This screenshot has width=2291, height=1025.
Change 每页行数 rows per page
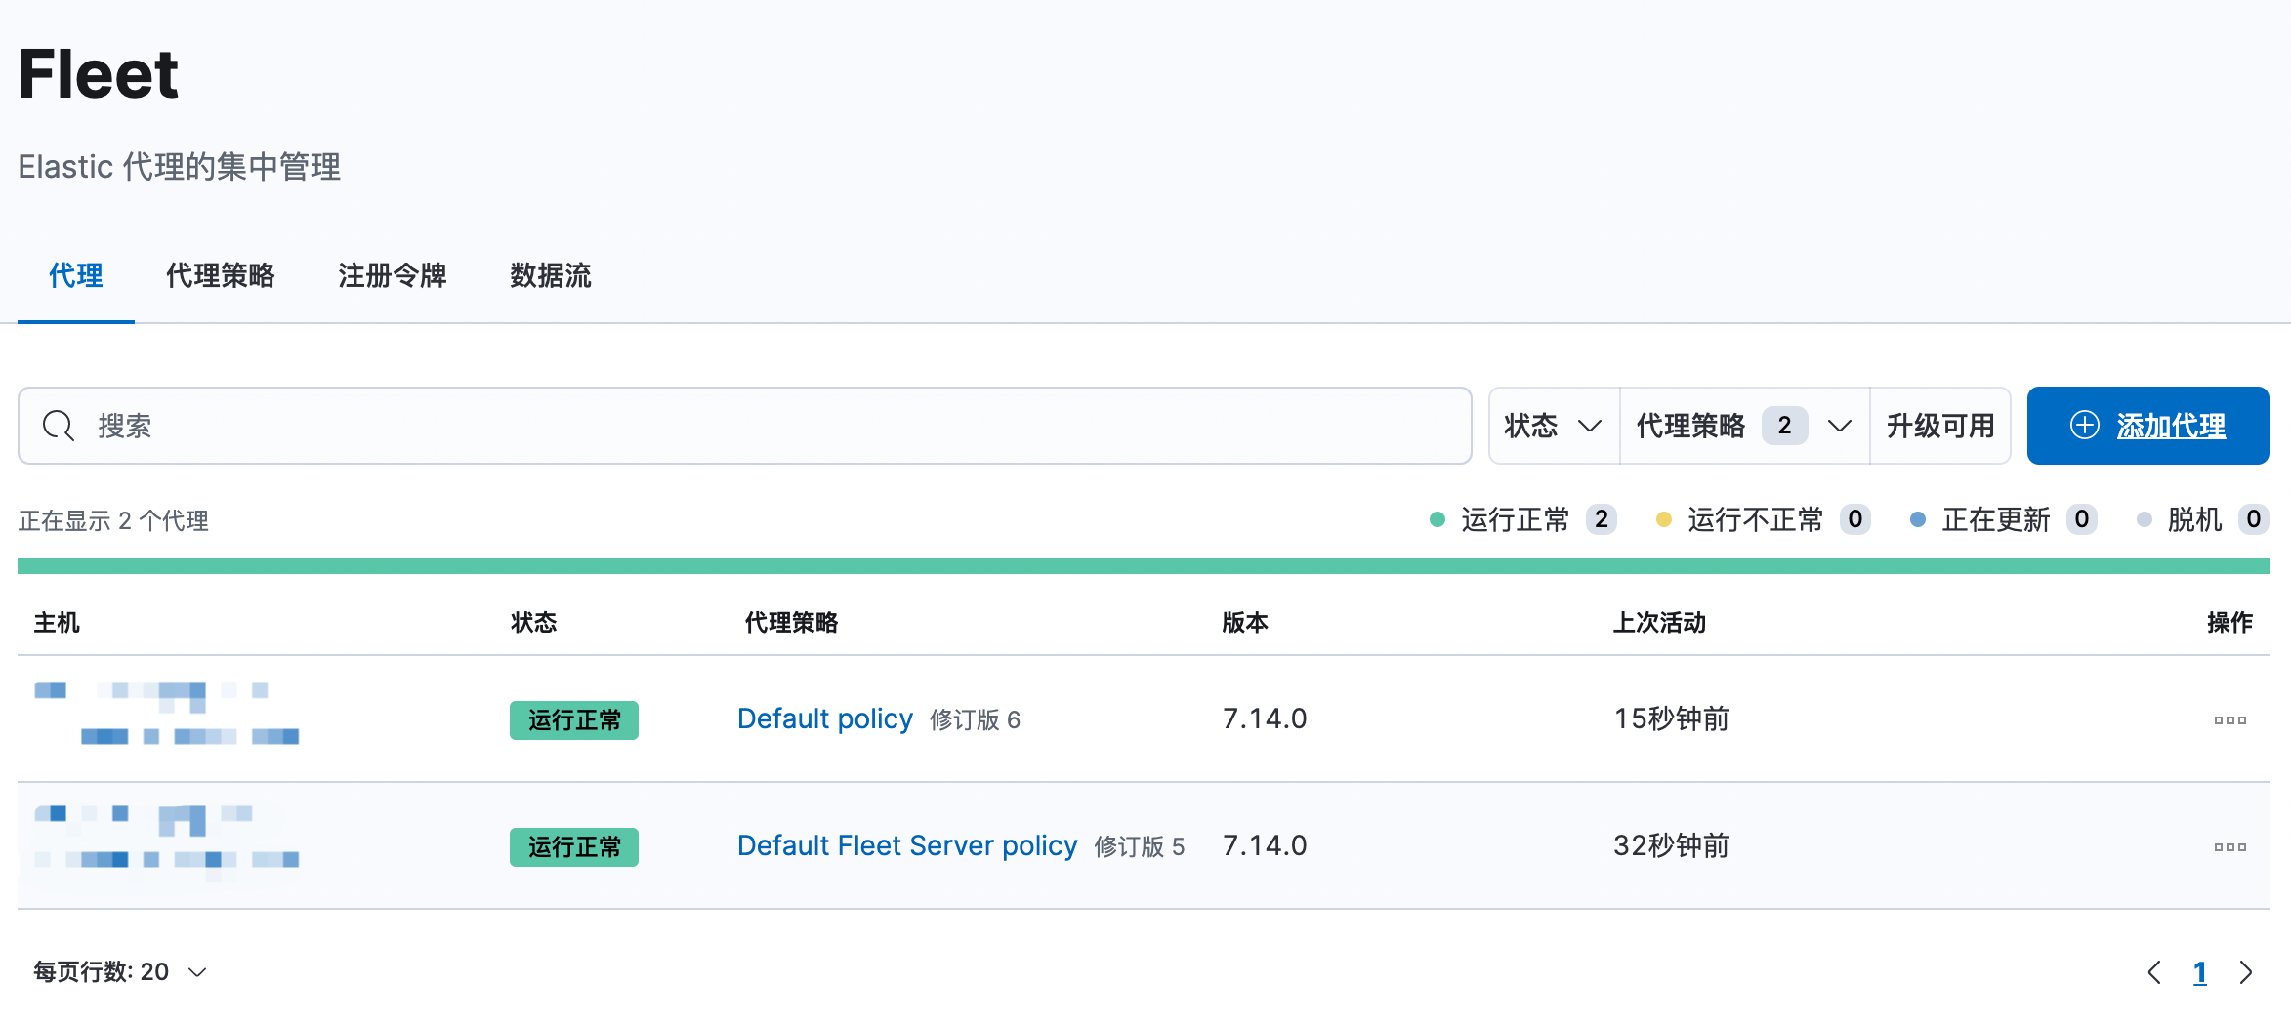click(x=121, y=972)
